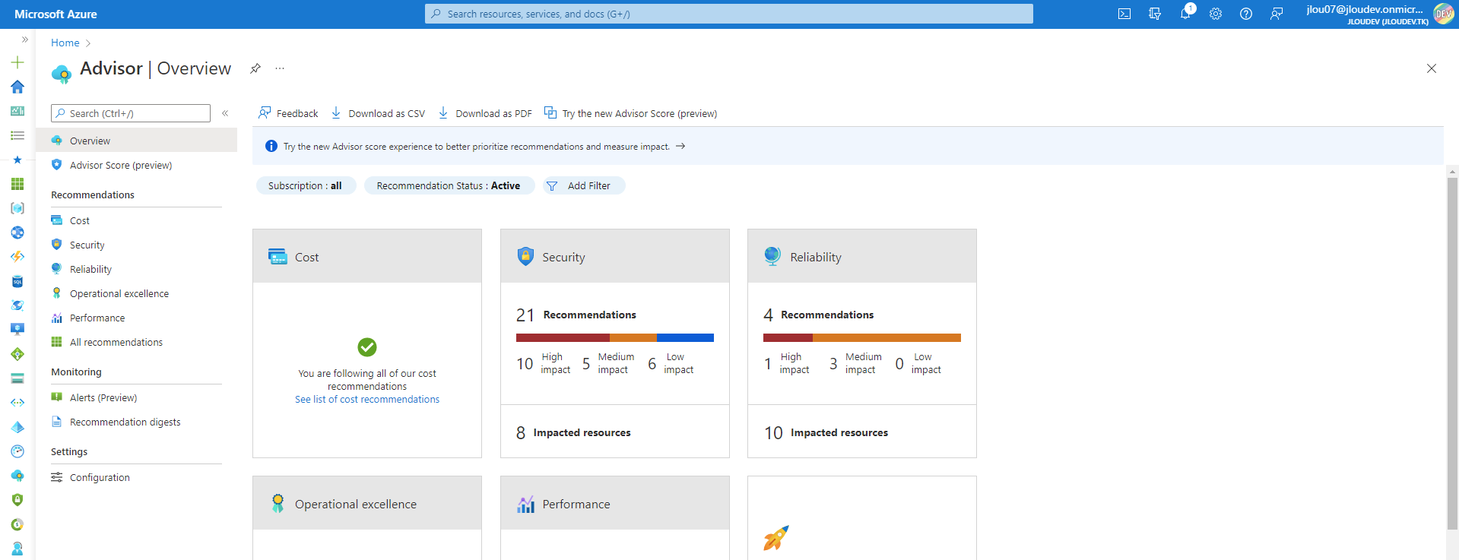
Task: Click Try the new Advisor Score (preview)
Action: (x=631, y=113)
